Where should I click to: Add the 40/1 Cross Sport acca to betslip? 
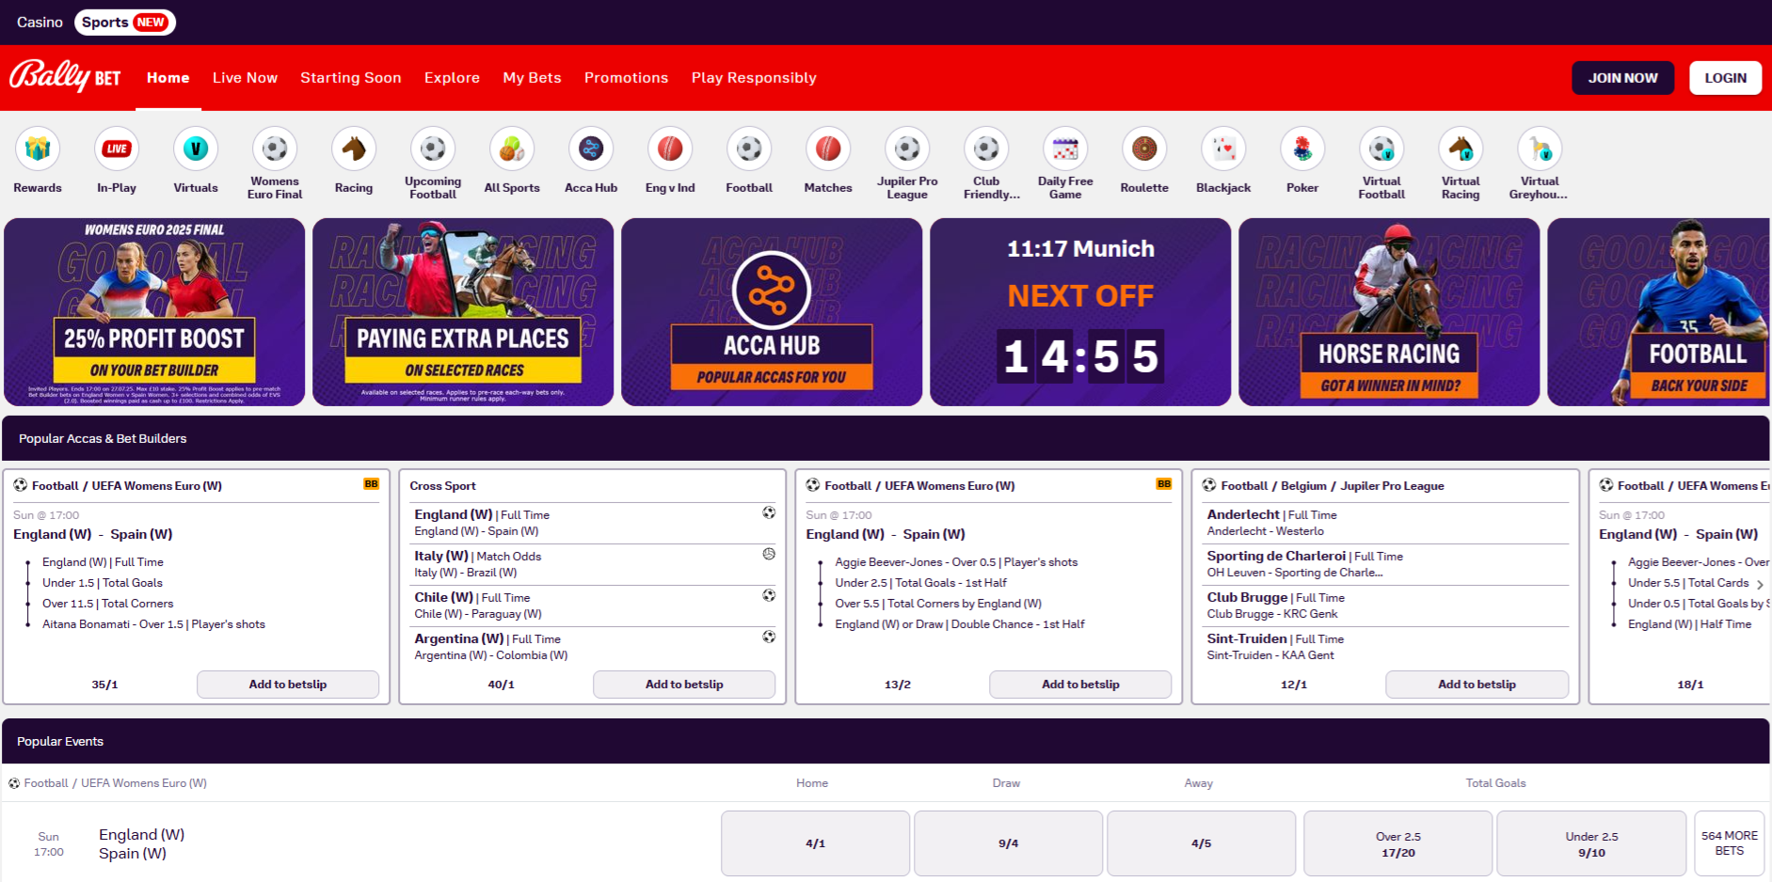pyautogui.click(x=684, y=685)
